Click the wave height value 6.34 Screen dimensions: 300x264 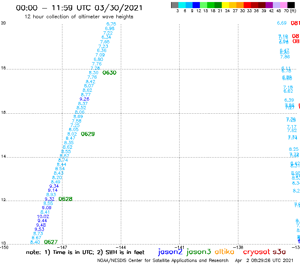coord(106,37)
